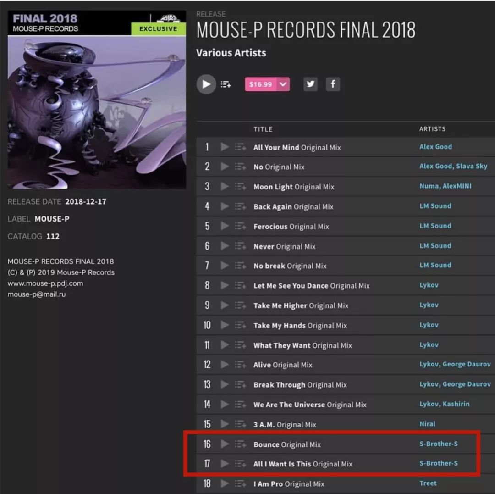Open the S-Brother-S artist link on Bounce

[439, 444]
